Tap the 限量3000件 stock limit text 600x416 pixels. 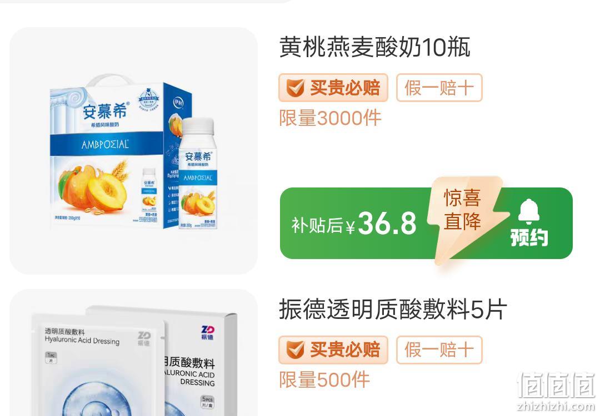click(330, 118)
